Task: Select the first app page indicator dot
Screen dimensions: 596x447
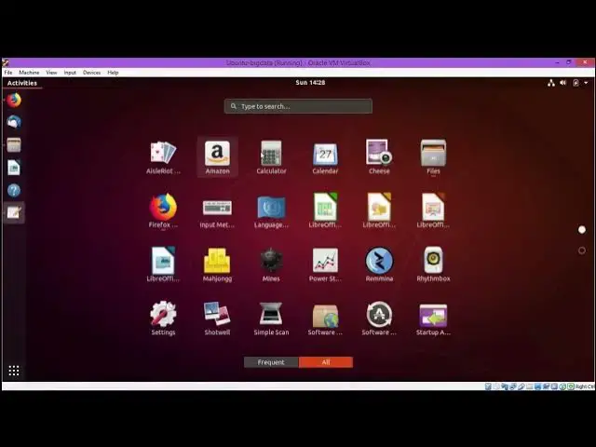Action: (581, 230)
